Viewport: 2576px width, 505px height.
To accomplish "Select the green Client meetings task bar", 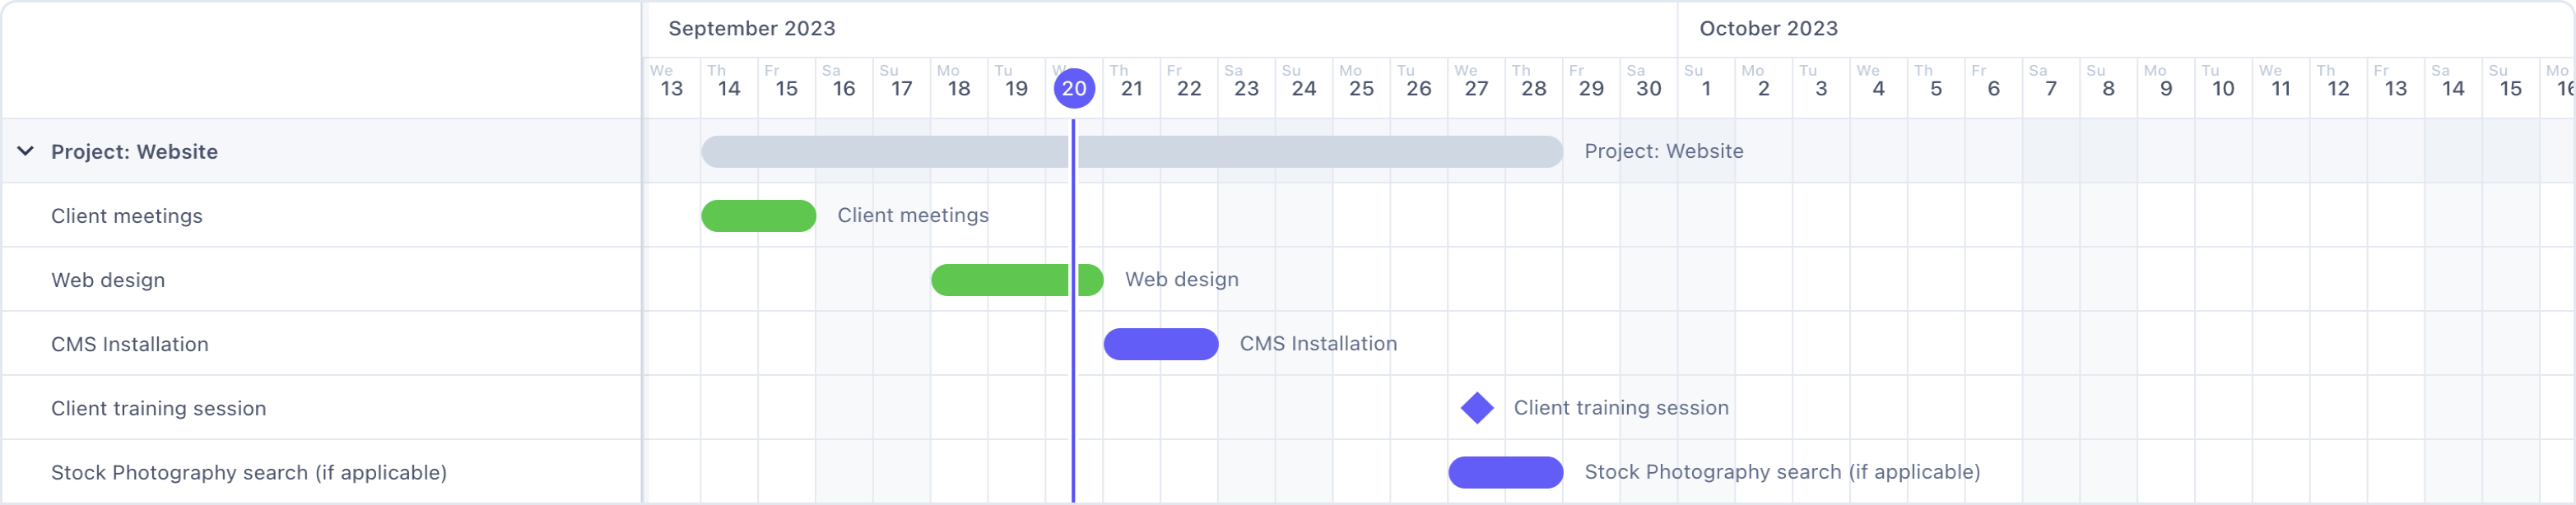I will coord(758,216).
